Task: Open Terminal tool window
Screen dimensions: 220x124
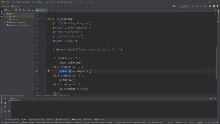Action: coord(88,120)
